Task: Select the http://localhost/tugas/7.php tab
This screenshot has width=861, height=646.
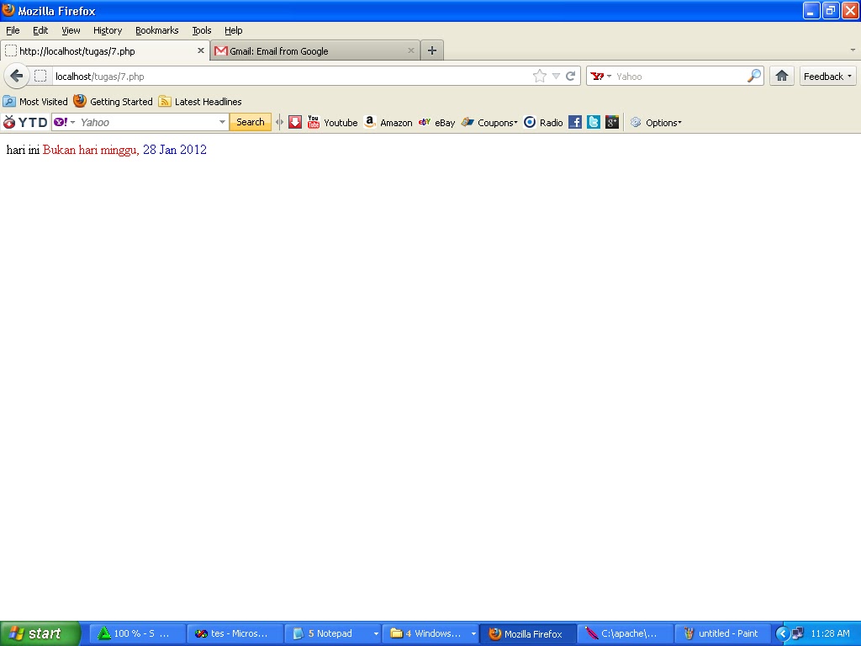Action: click(x=104, y=50)
